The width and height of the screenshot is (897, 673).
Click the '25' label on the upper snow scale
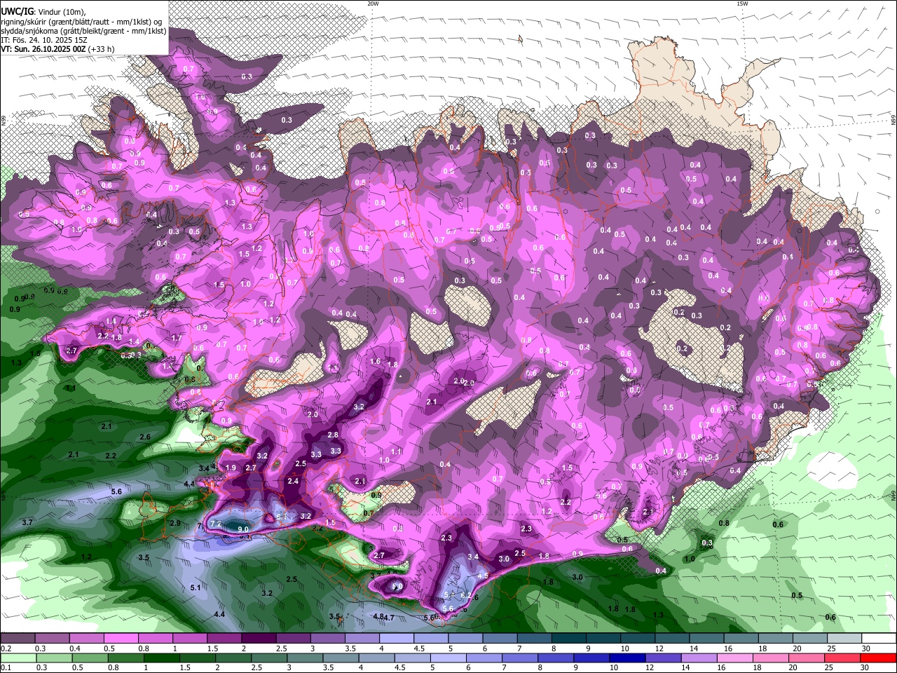pyautogui.click(x=832, y=648)
